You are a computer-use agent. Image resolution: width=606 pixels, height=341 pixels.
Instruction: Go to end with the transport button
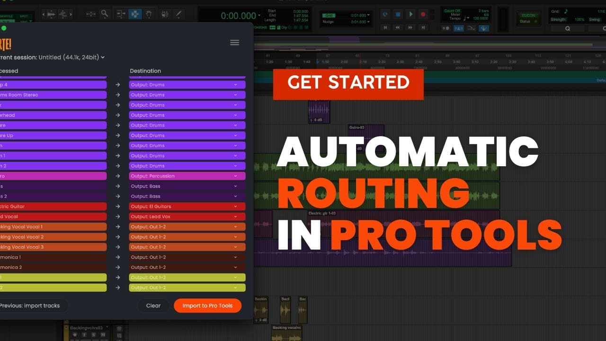pyautogui.click(x=423, y=27)
